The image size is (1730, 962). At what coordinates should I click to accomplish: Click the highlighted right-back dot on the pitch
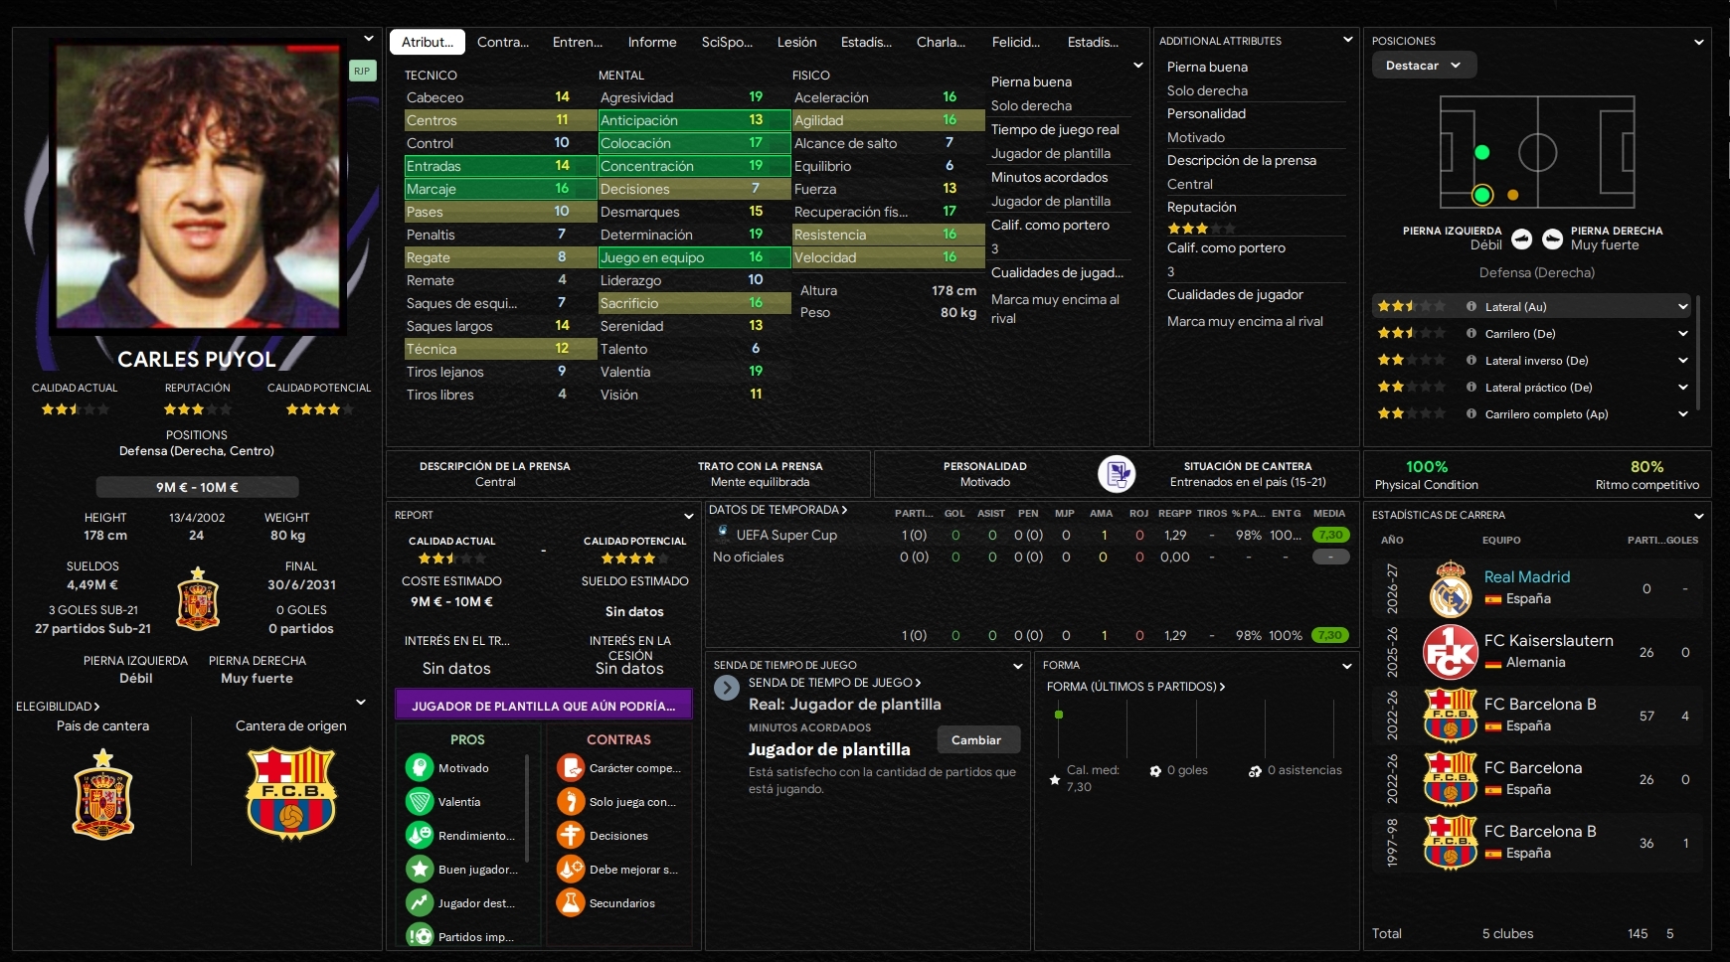[x=1482, y=195]
